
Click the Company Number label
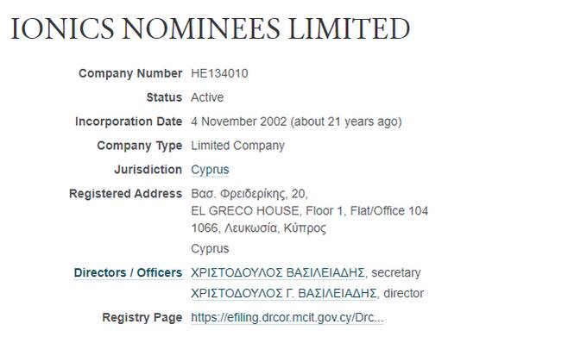coord(130,73)
